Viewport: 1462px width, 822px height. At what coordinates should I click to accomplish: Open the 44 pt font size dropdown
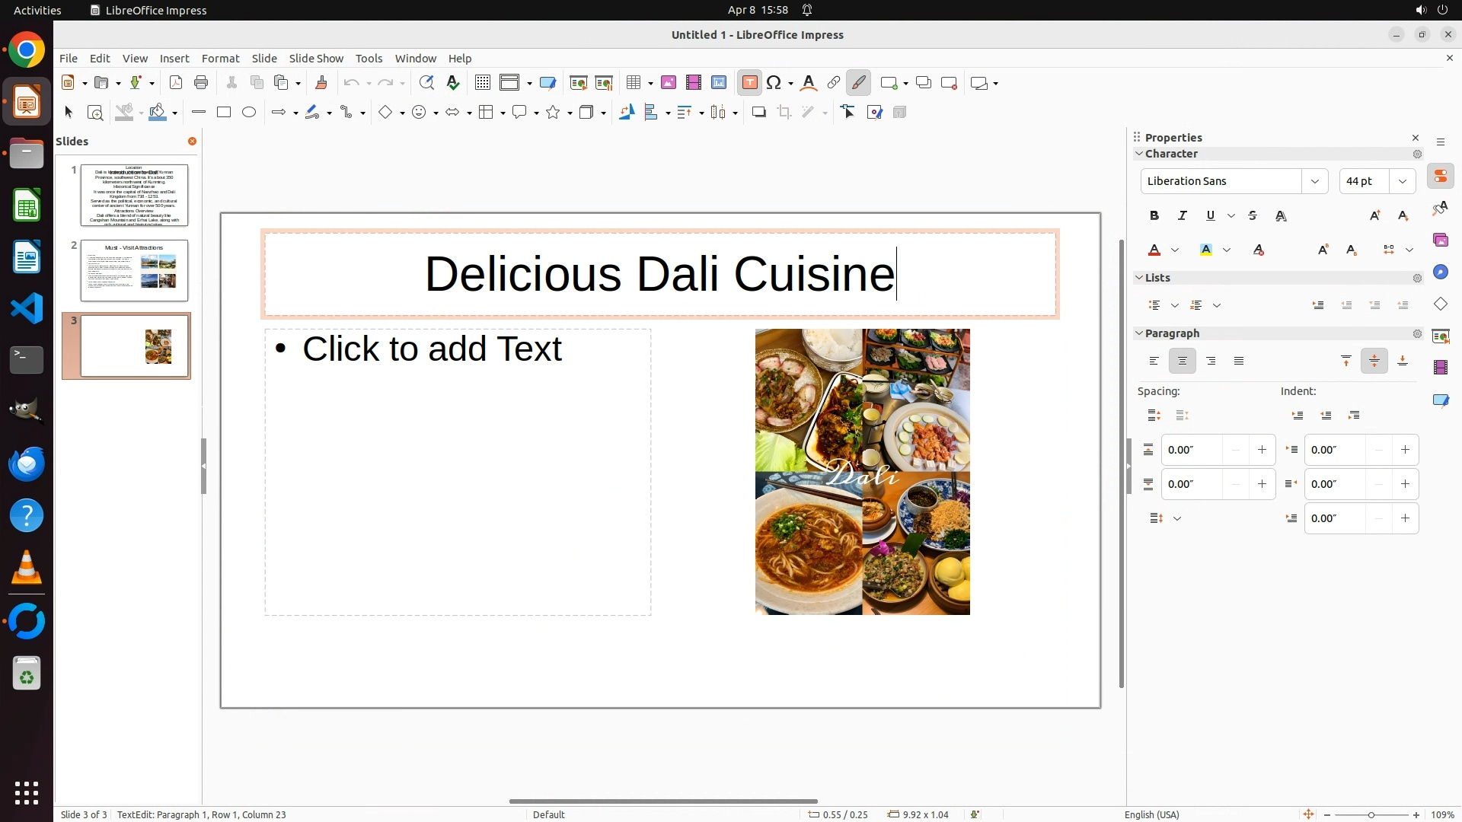1402,181
